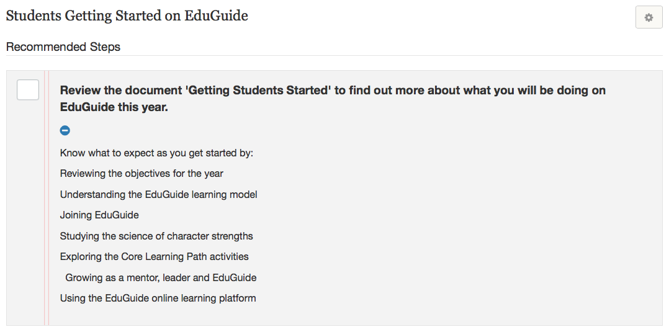Image resolution: width=669 pixels, height=332 pixels.
Task: Check the 'Getting Students Started' step checkbox
Action: point(28,89)
